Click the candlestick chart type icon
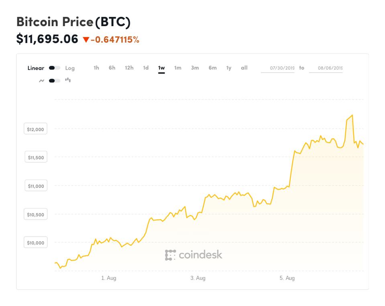385x306 pixels. point(68,80)
